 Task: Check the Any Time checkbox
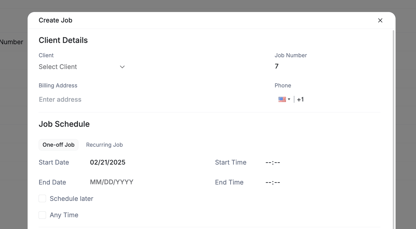[x=42, y=215]
